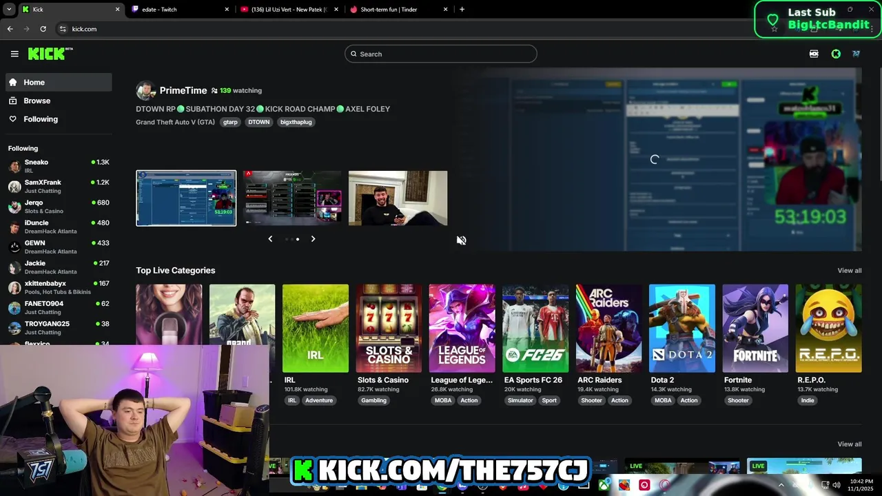The height and width of the screenshot is (496, 882).
Task: Open the 757 user profile avatar
Action: 856,54
